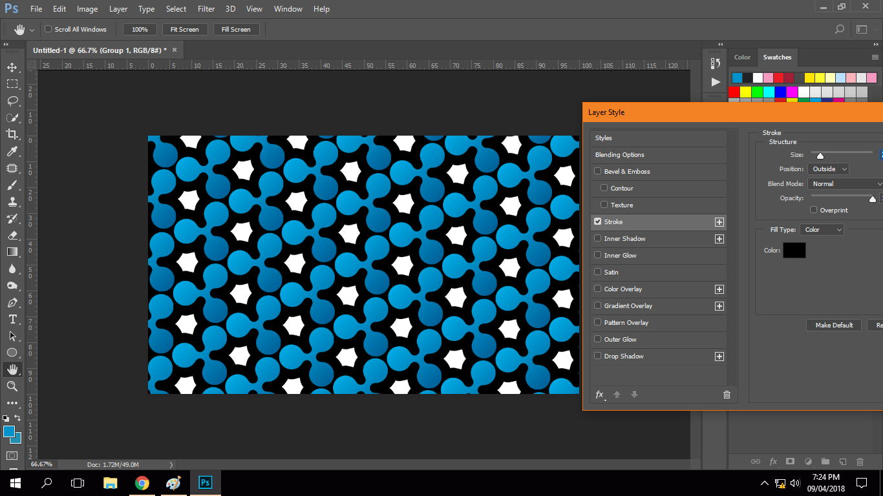Image resolution: width=883 pixels, height=496 pixels.
Task: Select the Brush tool
Action: click(x=12, y=185)
